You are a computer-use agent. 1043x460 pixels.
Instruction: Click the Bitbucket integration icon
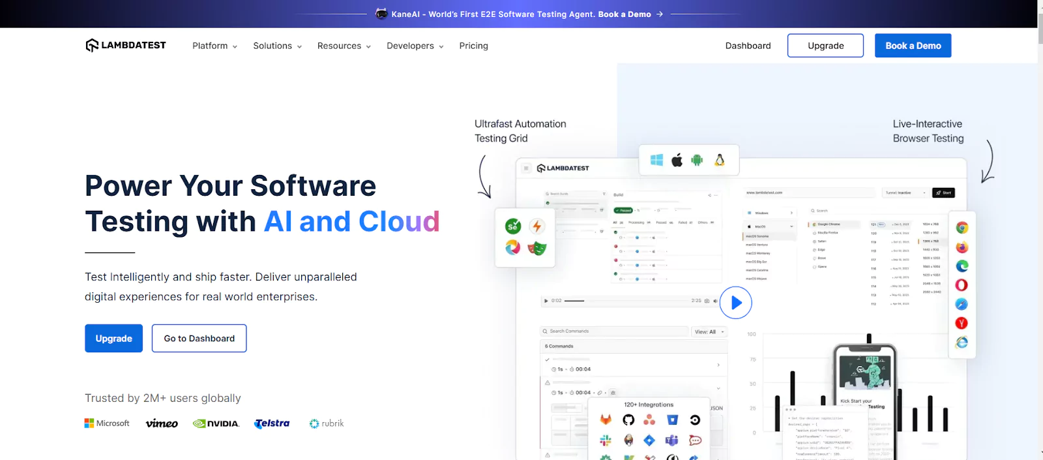(x=673, y=420)
